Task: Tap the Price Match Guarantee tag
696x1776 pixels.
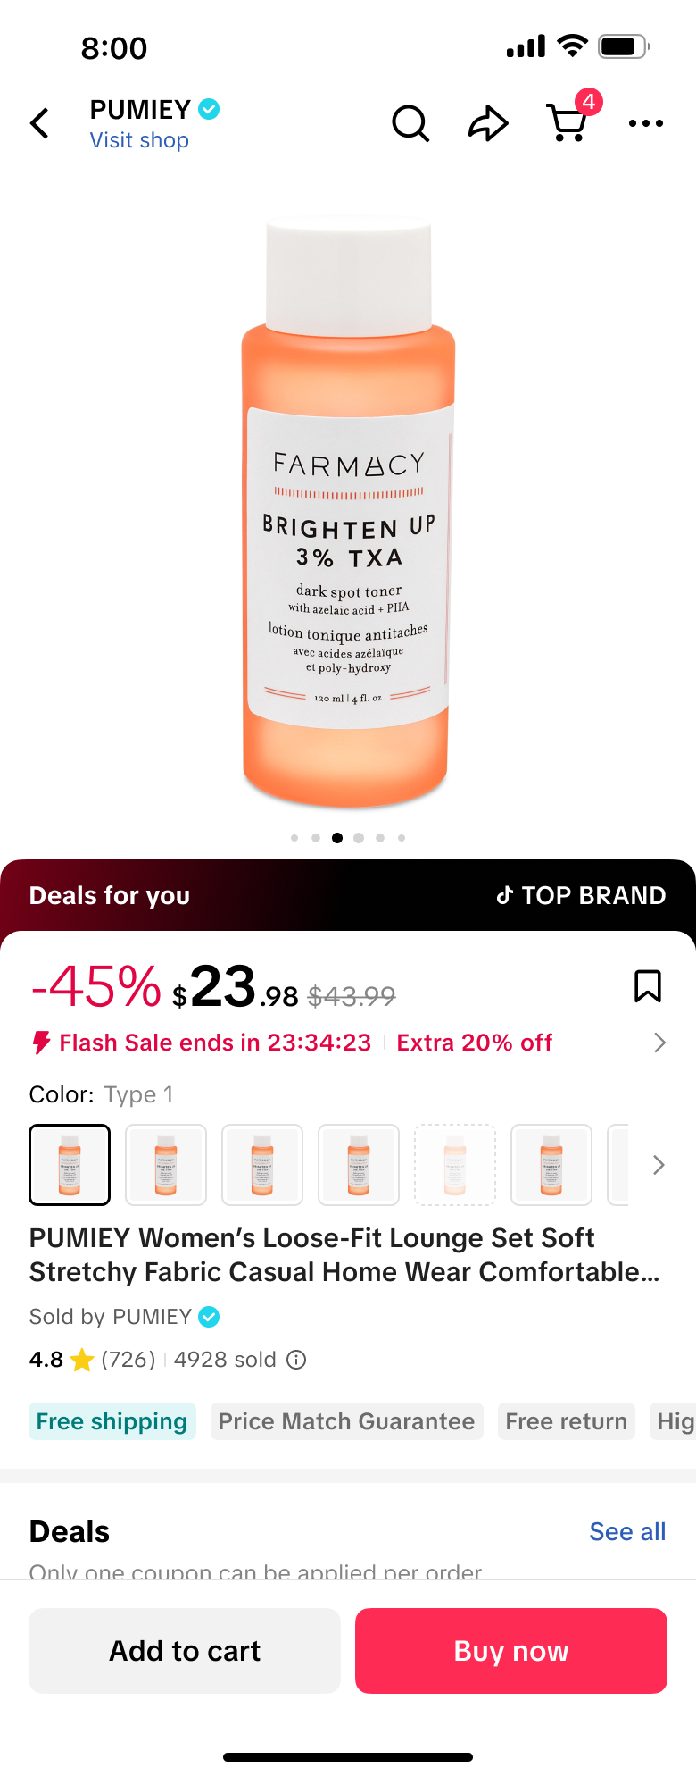Action: pyautogui.click(x=346, y=1421)
